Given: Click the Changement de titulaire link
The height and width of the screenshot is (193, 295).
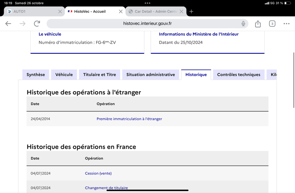Looking at the screenshot, I should (x=106, y=188).
